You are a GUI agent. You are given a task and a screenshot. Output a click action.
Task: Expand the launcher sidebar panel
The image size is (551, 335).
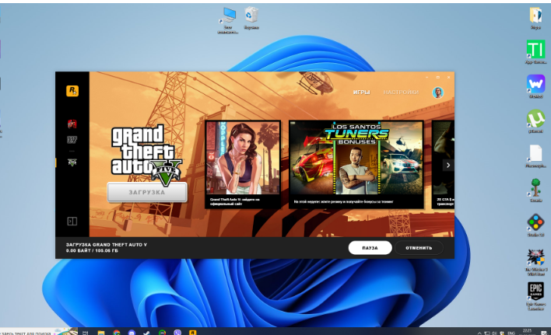72,222
